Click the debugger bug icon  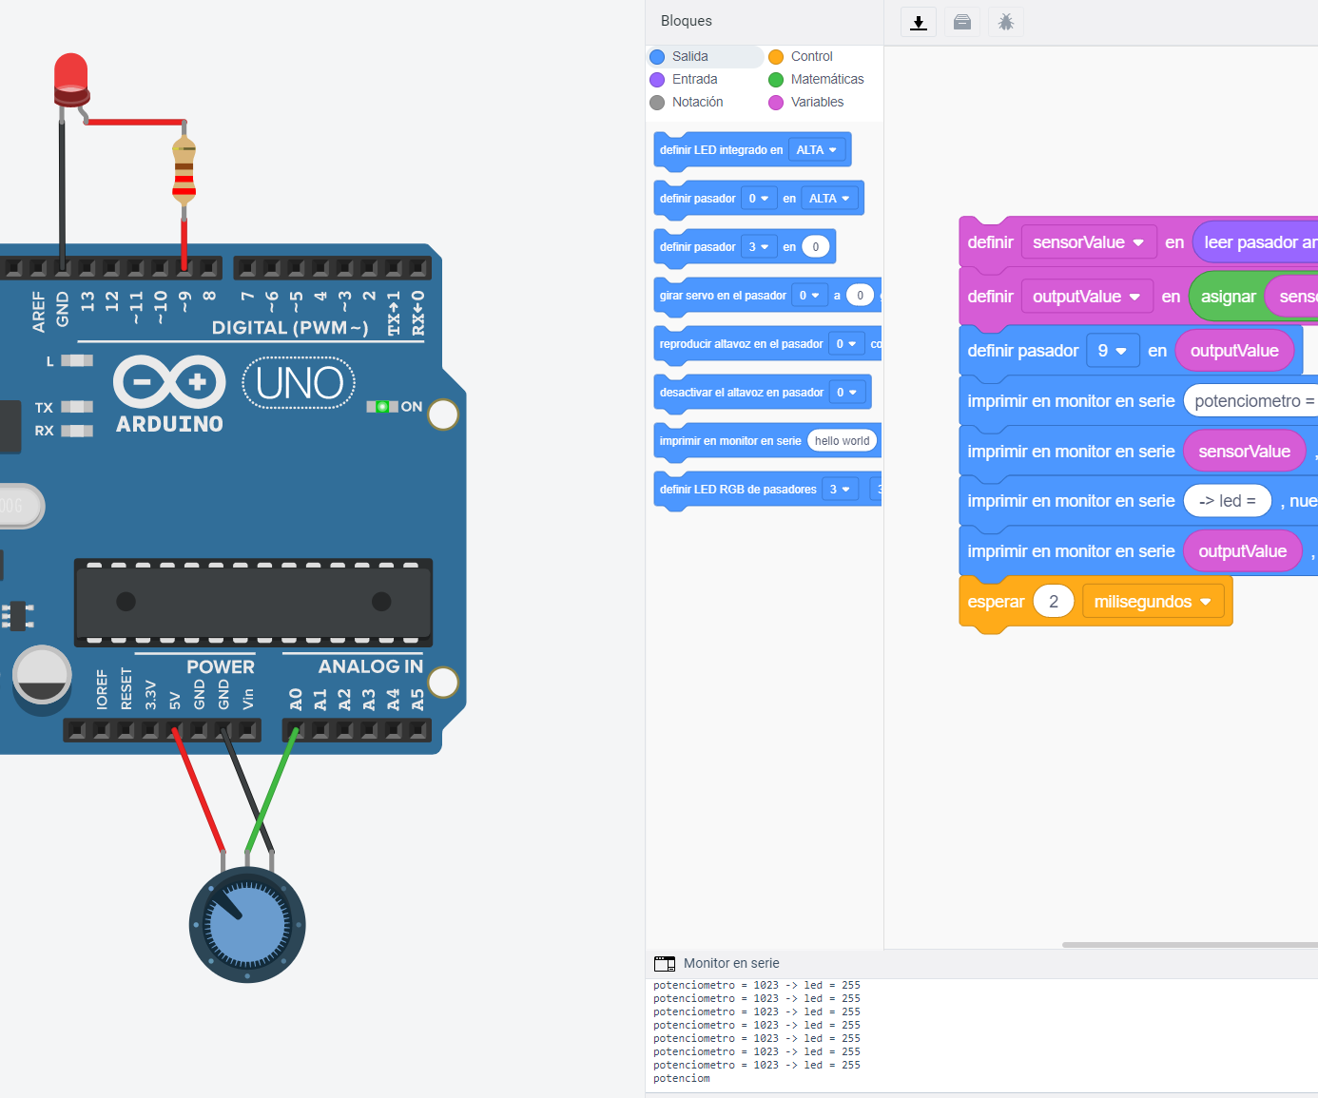pos(1006,22)
